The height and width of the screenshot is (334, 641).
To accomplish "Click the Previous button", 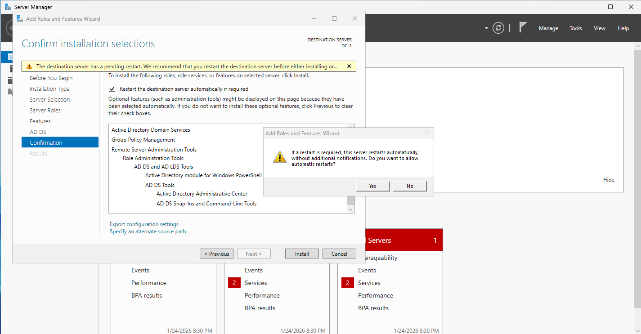I will tap(217, 254).
